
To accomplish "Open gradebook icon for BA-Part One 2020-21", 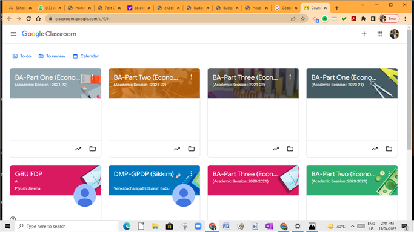I will tap(375, 149).
